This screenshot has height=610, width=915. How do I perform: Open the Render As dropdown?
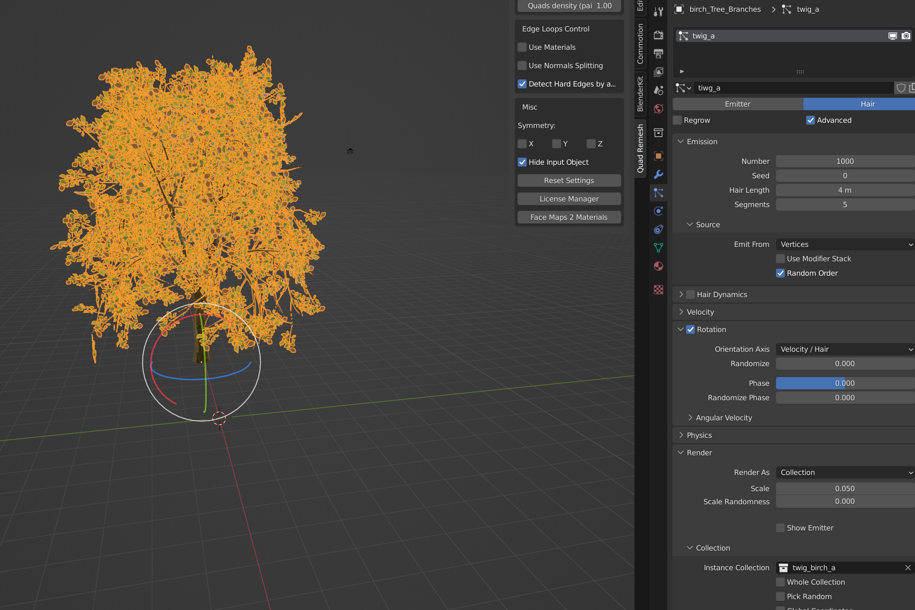(845, 472)
